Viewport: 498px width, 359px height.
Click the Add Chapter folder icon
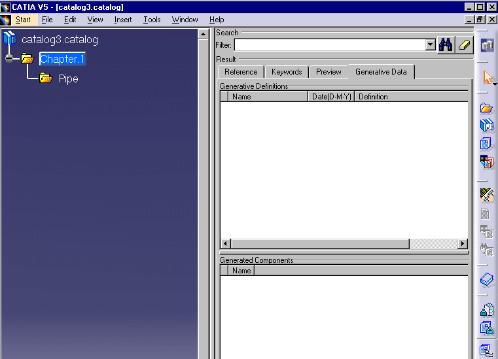[486, 109]
